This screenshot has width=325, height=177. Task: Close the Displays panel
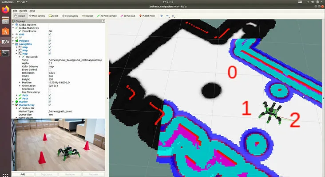pos(103,21)
